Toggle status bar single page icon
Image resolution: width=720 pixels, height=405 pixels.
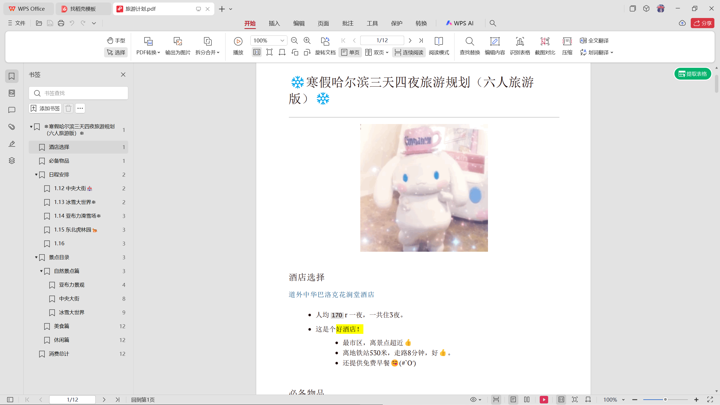pos(513,400)
